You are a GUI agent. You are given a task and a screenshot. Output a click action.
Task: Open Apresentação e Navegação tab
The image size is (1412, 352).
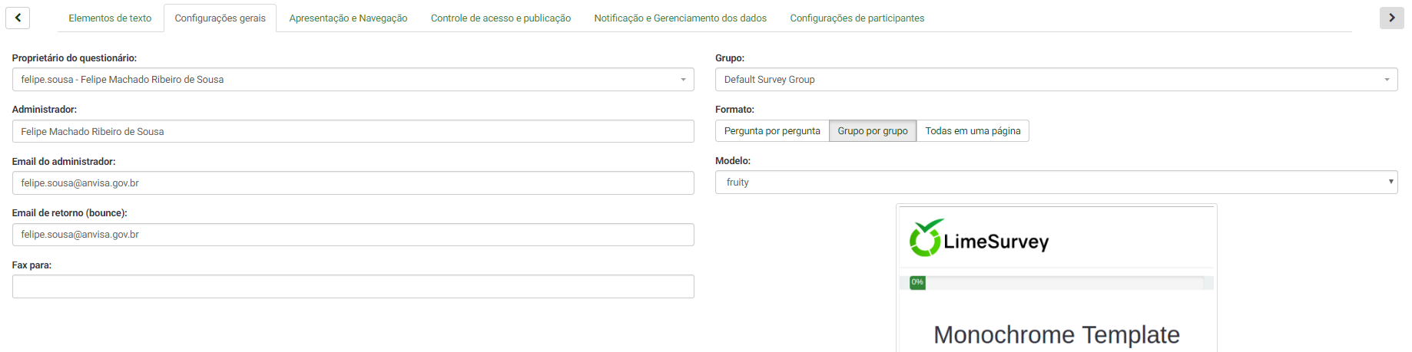348,18
